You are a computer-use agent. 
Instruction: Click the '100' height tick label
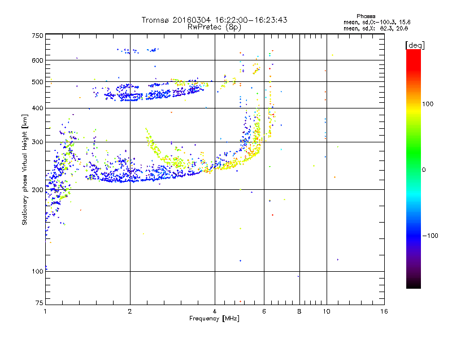[x=37, y=272]
